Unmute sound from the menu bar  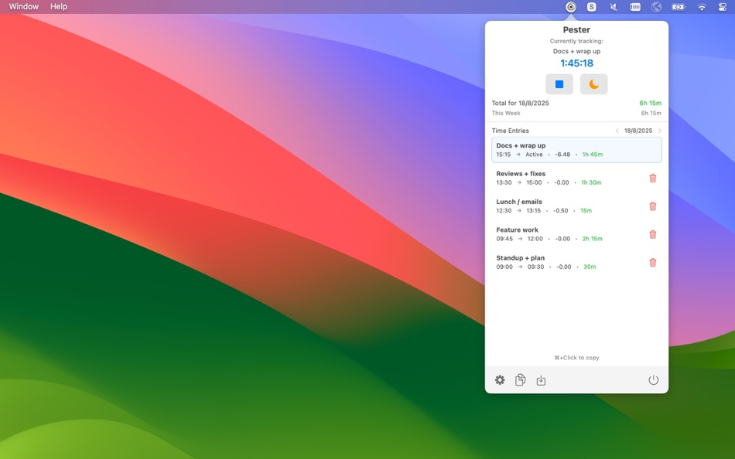613,6
